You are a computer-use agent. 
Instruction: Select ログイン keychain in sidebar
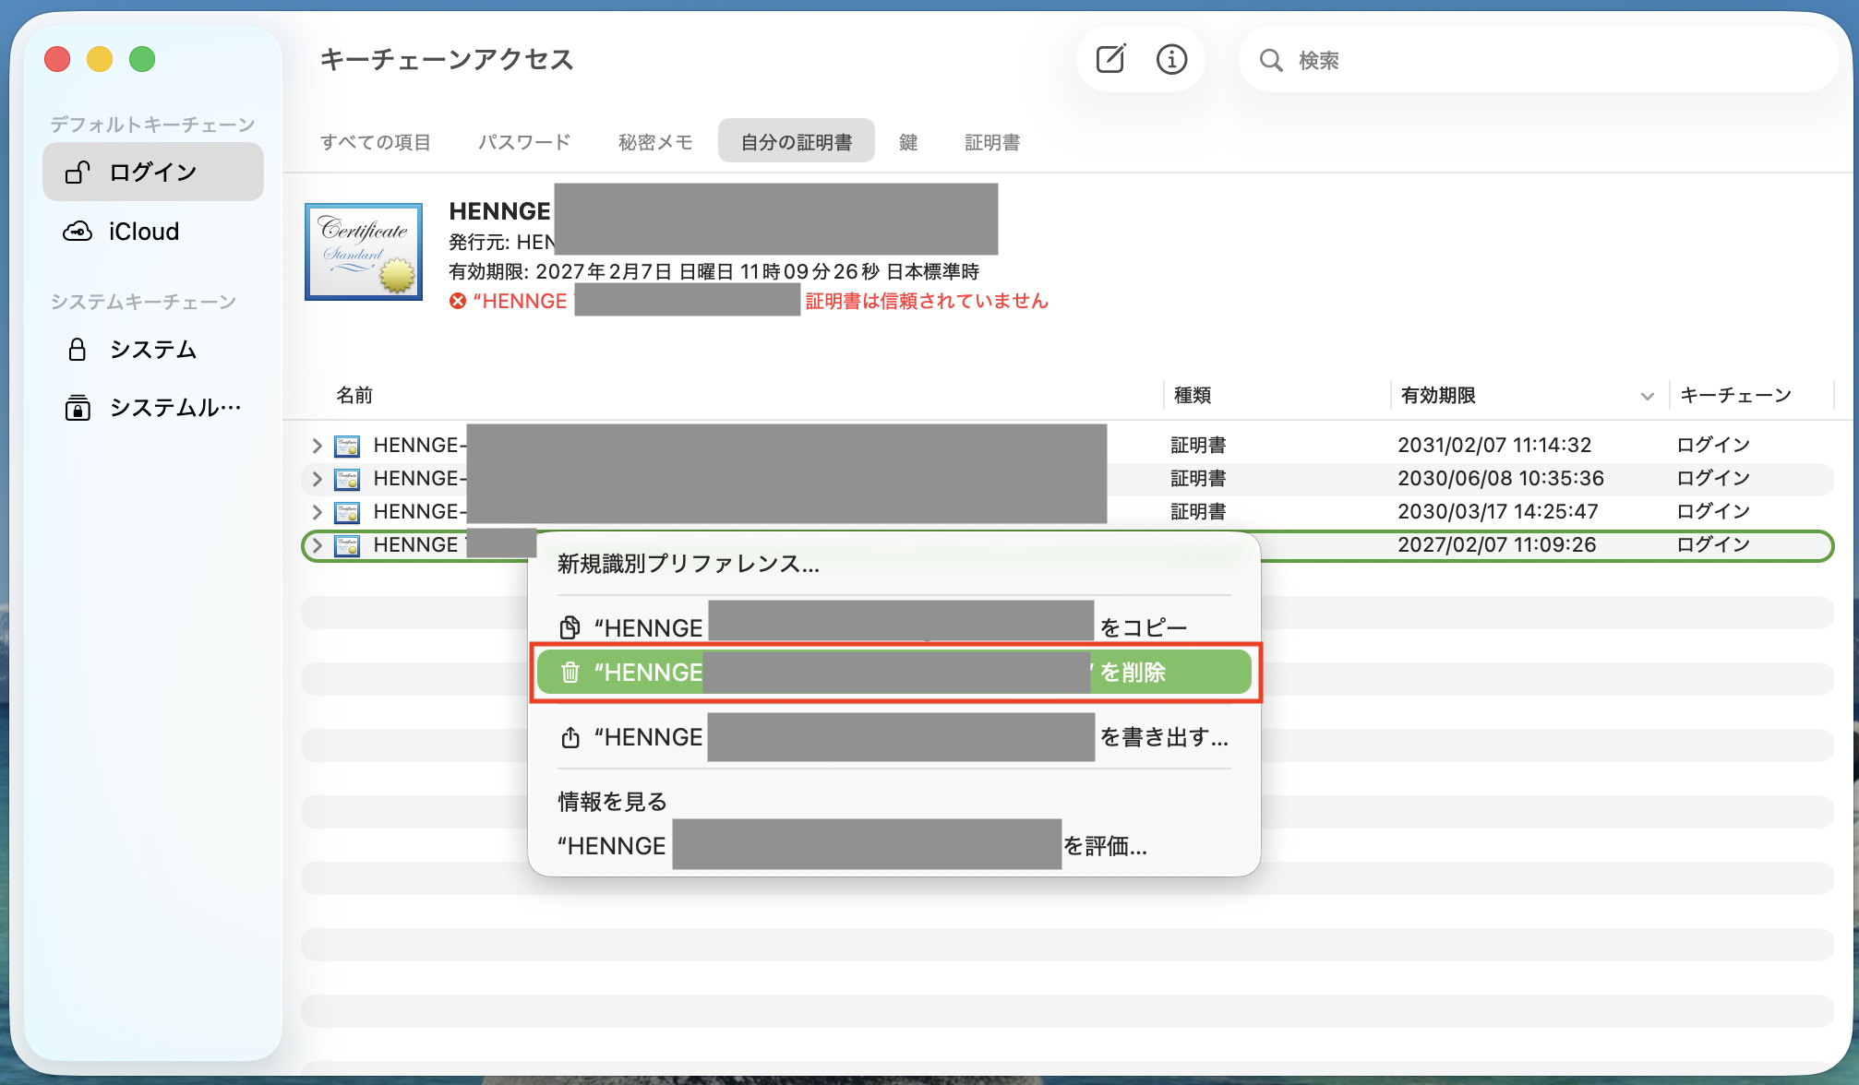[x=153, y=173]
